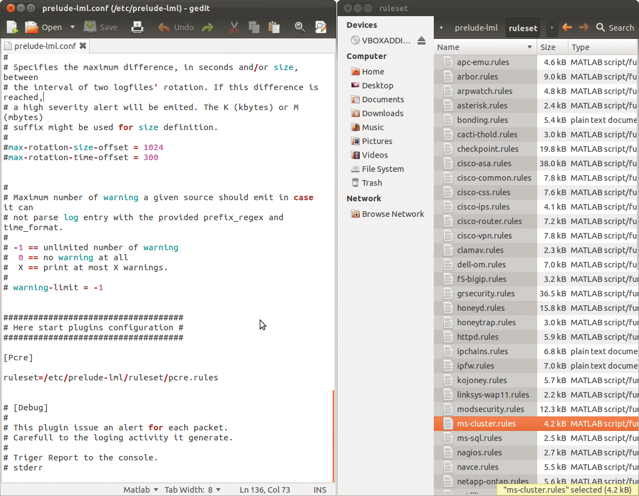
Task: Open the Tab Width dropdown
Action: click(192, 489)
